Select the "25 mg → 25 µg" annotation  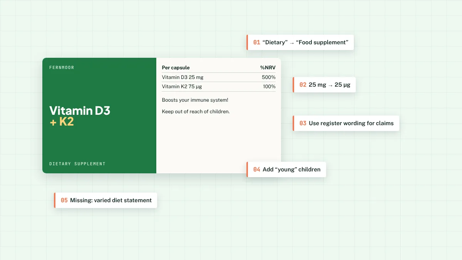click(324, 85)
